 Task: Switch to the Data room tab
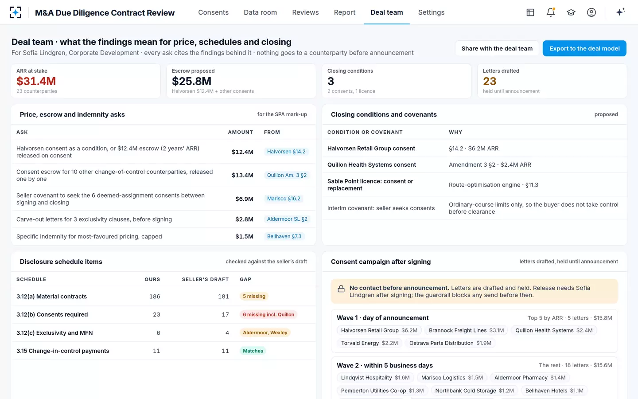point(261,12)
